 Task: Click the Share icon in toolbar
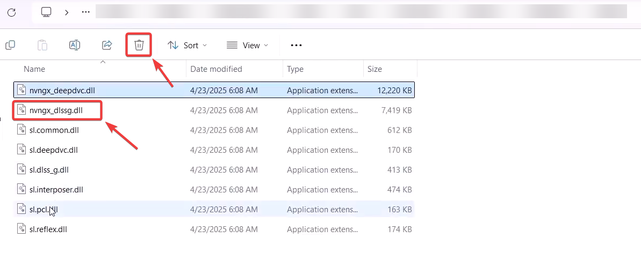[x=107, y=45]
